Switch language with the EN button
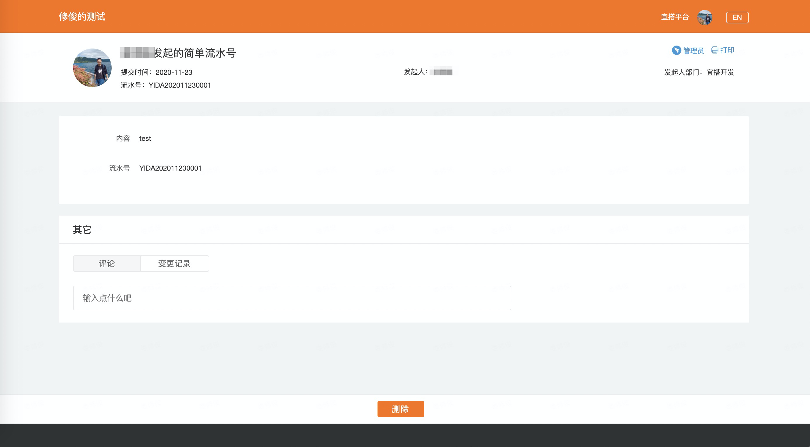810x447 pixels. (x=737, y=17)
